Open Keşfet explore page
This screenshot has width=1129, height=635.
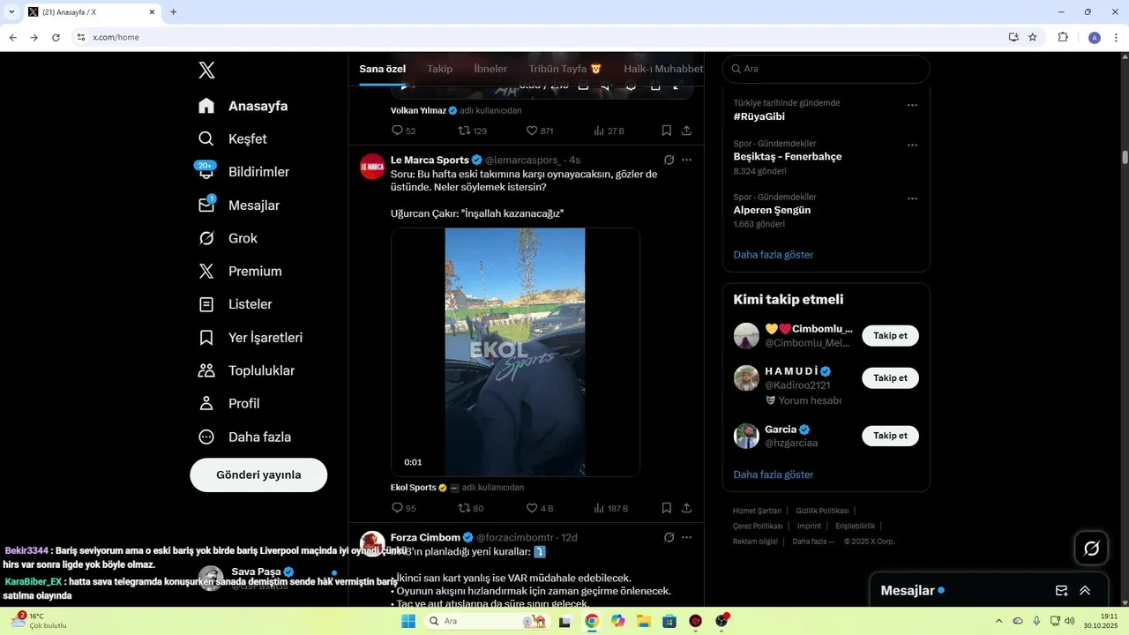point(233,138)
